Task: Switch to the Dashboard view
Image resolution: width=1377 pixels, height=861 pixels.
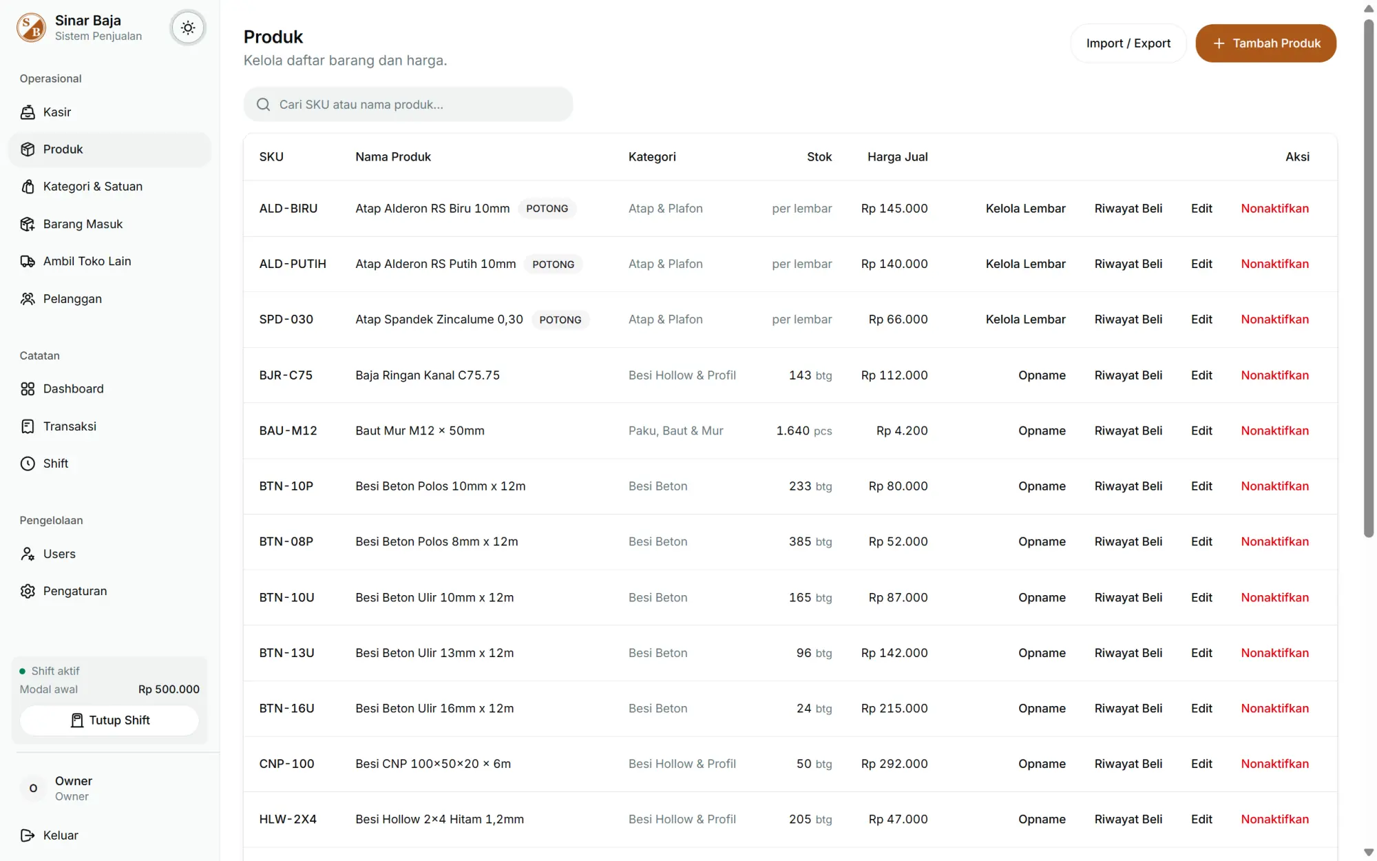Action: pyautogui.click(x=109, y=389)
